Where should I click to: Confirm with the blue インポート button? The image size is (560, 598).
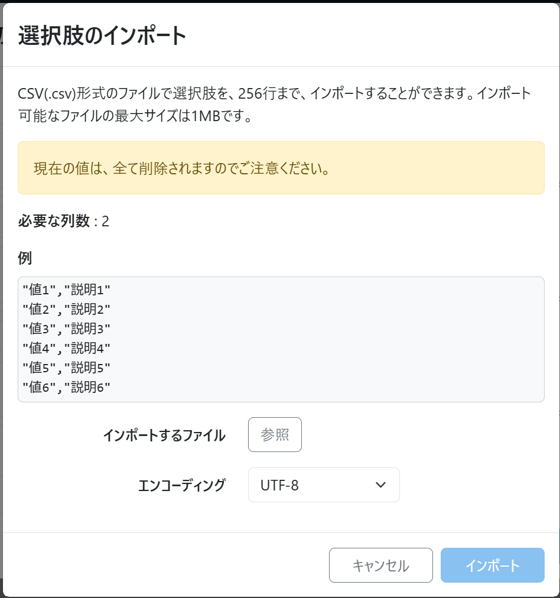coord(492,565)
